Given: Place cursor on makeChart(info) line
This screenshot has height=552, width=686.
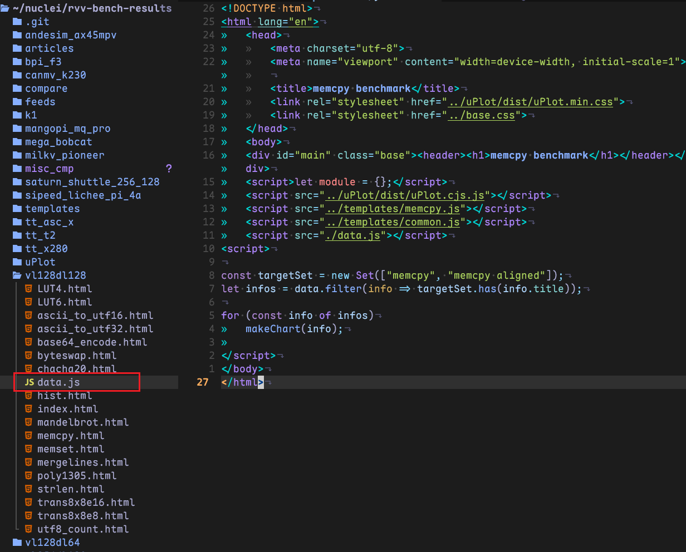Looking at the screenshot, I should 295,329.
